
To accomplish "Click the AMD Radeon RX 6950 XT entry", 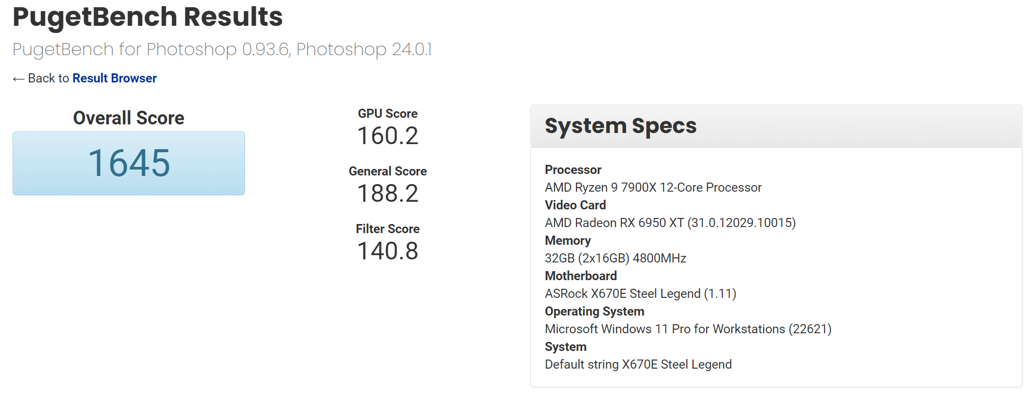I will coord(670,223).
